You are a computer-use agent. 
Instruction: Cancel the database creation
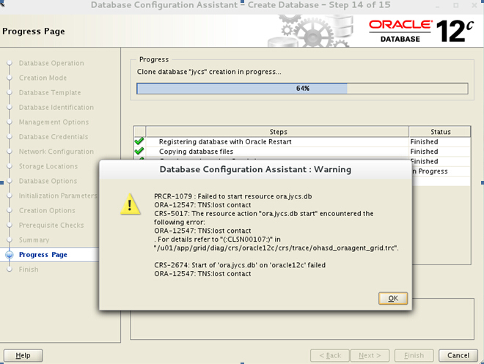coord(458,355)
